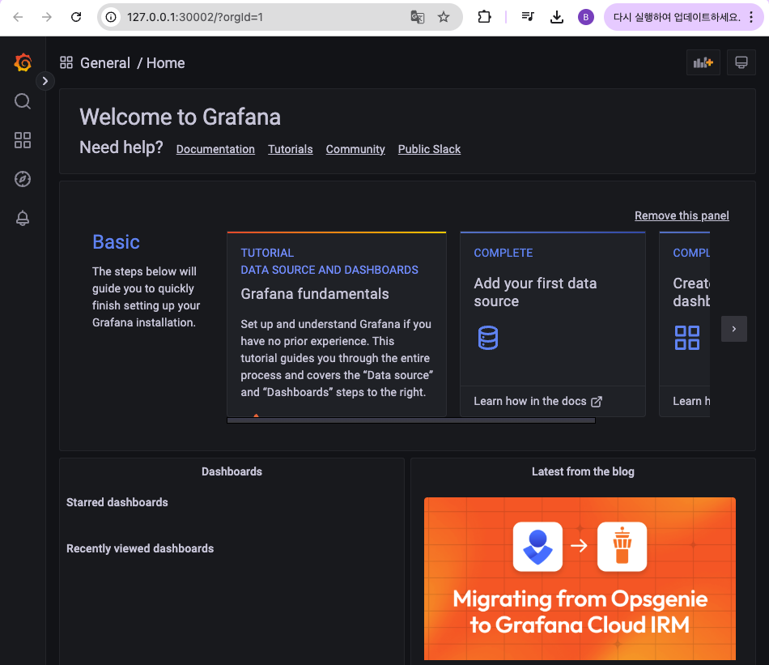Click the dashboard squares icon on the third card

click(687, 338)
